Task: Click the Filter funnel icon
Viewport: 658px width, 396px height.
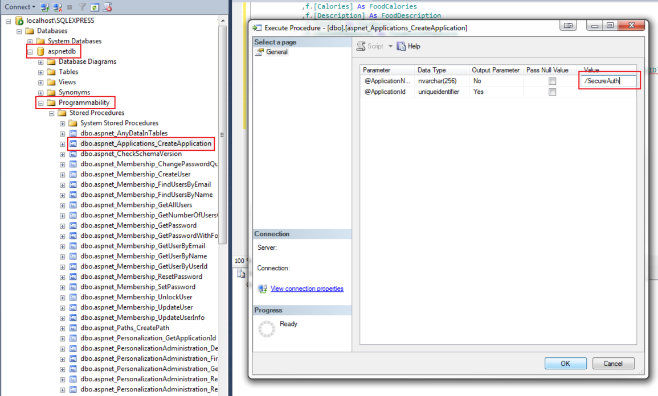Action: [82, 7]
